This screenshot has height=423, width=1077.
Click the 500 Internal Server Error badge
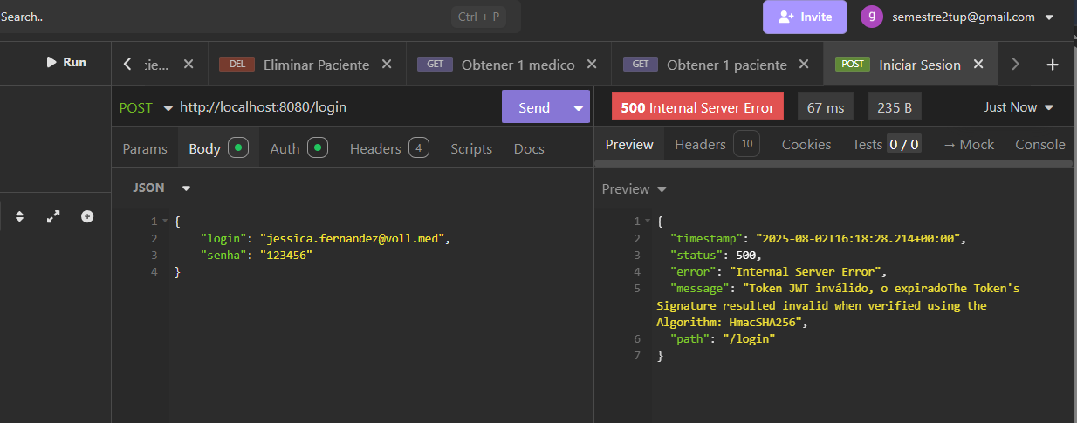pyautogui.click(x=697, y=107)
